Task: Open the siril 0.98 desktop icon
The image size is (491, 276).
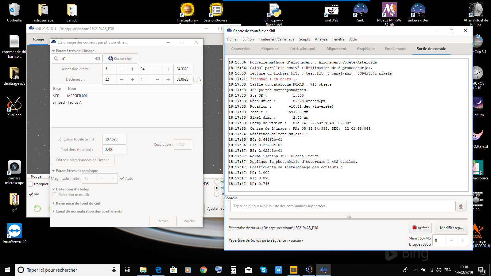Action: (332, 12)
